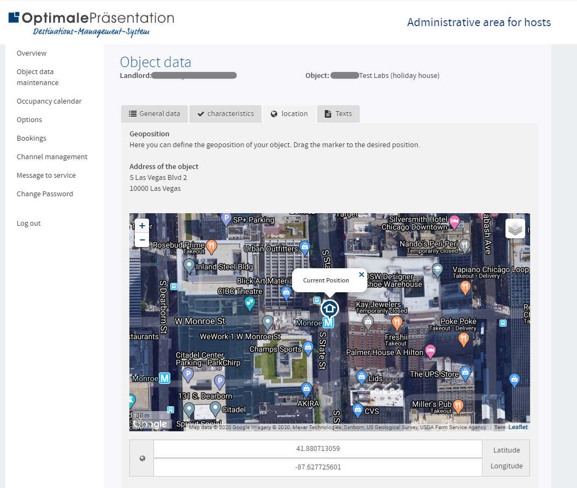Log out of the admin area
The height and width of the screenshot is (488, 577).
click(x=29, y=224)
